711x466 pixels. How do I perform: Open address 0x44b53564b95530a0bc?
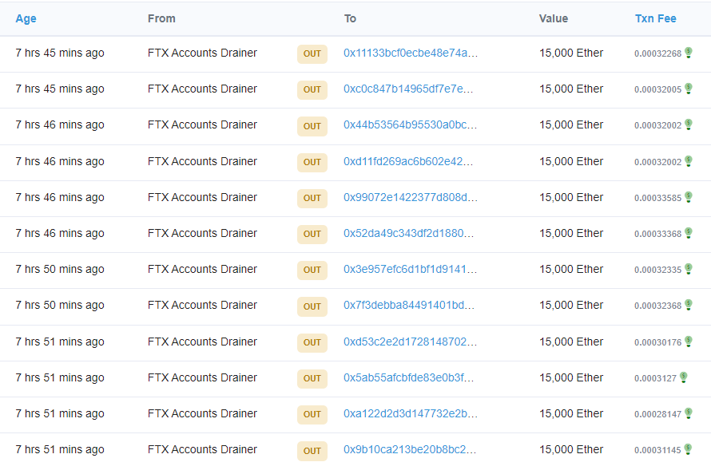[407, 125]
